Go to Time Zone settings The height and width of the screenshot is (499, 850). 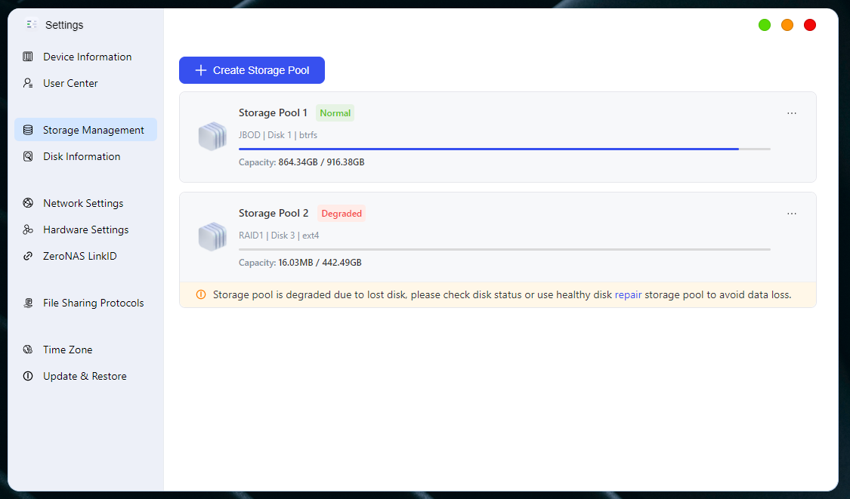85,350
